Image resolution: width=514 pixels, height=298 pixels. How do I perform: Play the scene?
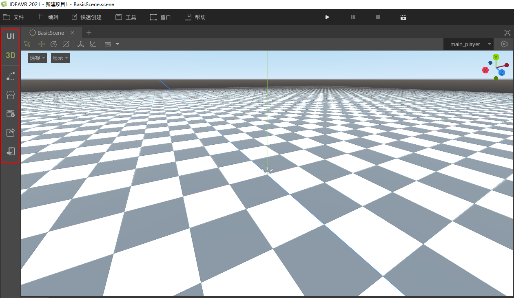[x=327, y=17]
